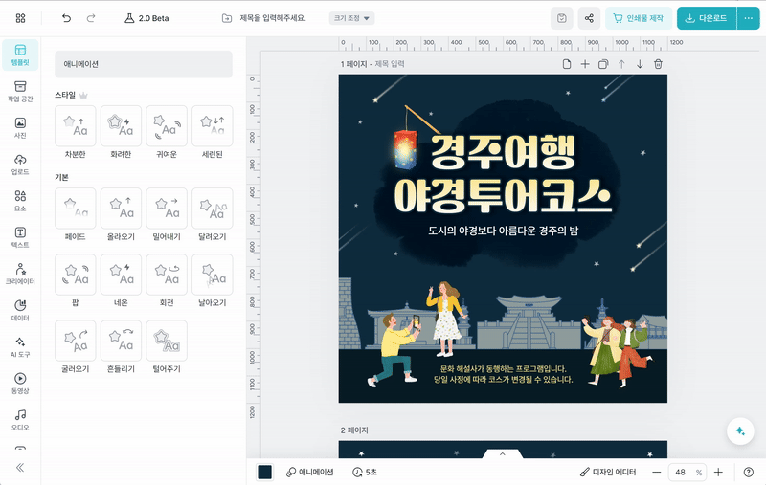The width and height of the screenshot is (766, 485).
Task: Click the 다운로드 download button
Action: 707,18
